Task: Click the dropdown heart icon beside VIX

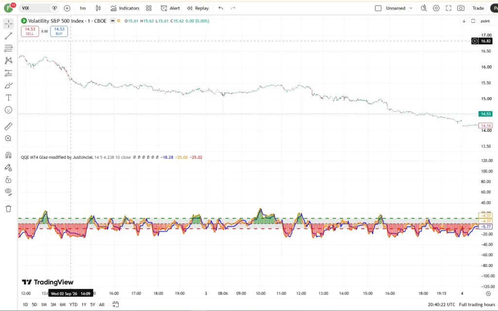Action: click(x=54, y=8)
